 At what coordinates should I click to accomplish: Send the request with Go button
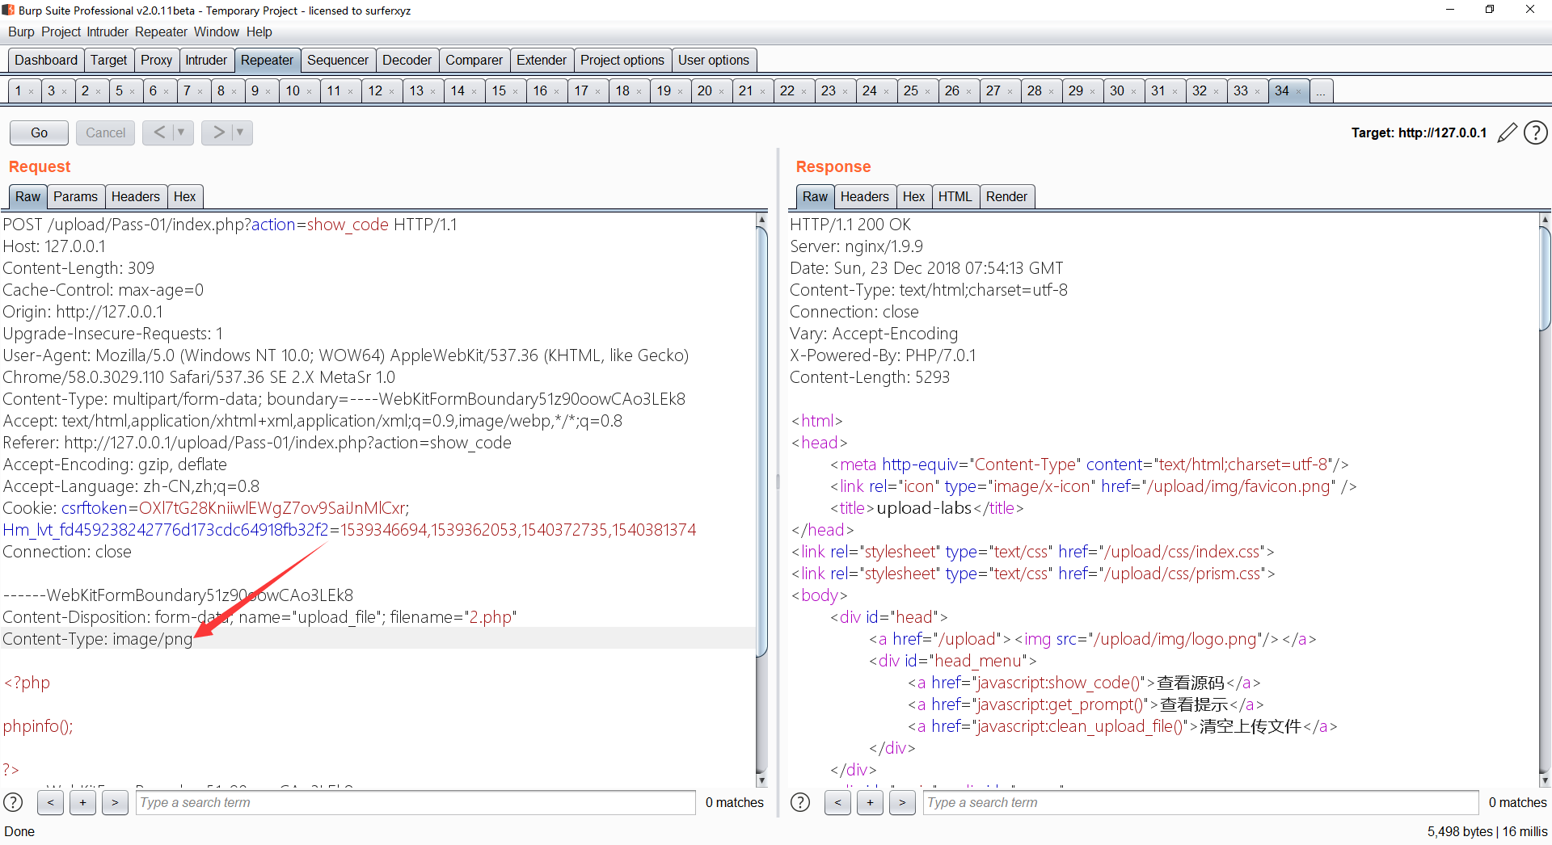point(39,132)
